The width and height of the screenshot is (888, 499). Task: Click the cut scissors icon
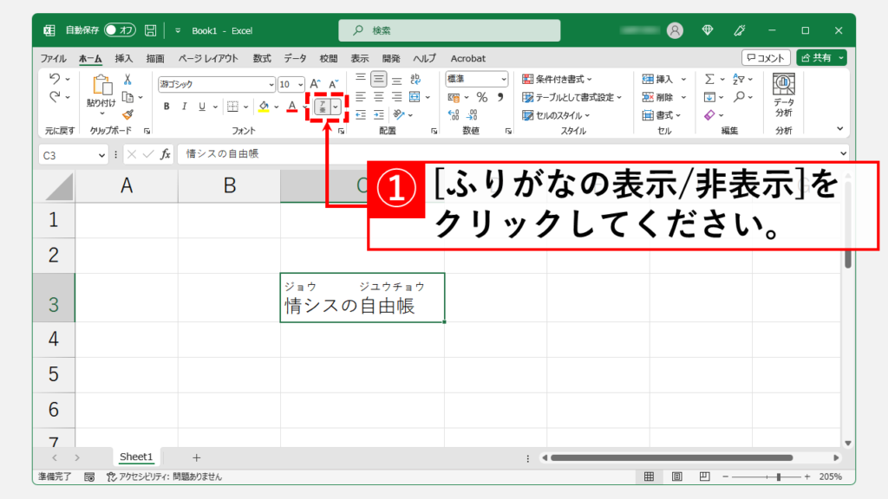coord(127,79)
